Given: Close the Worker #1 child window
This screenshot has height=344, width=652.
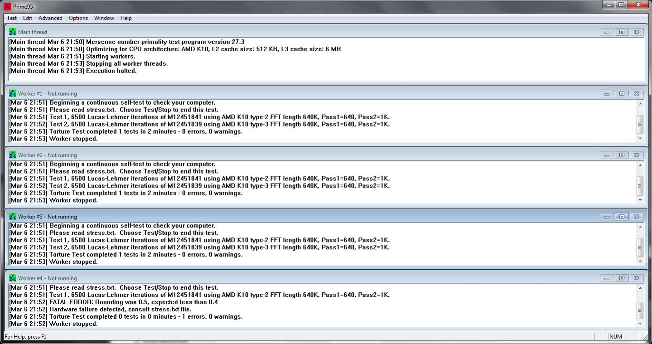Looking at the screenshot, I should coord(637,94).
